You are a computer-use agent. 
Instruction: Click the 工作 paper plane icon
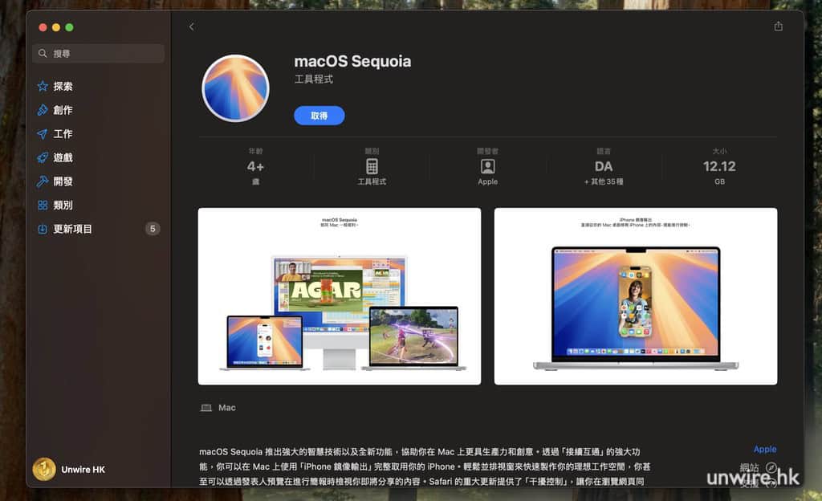pos(43,134)
